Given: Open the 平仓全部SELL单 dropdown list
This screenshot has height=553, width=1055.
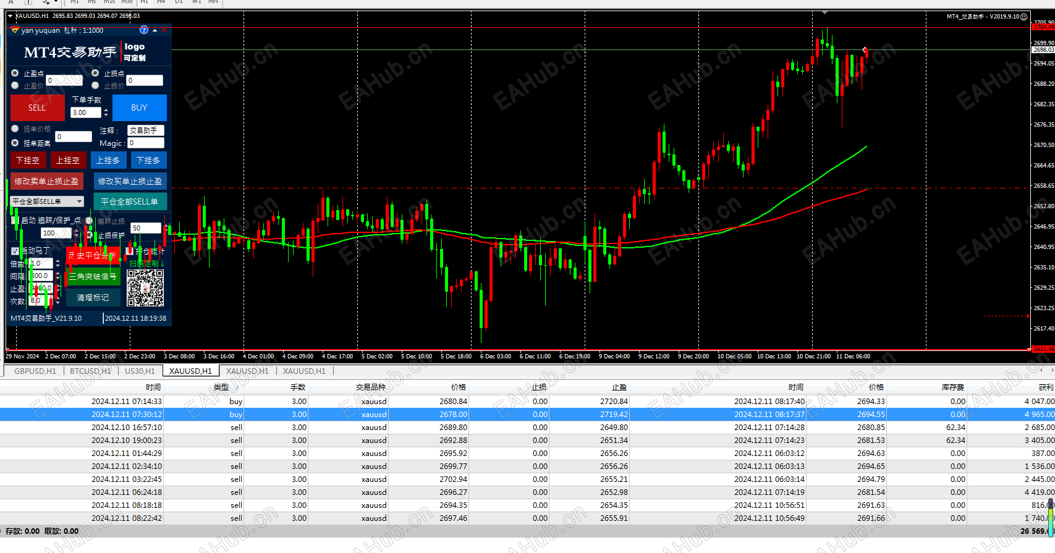Looking at the screenshot, I should [x=47, y=201].
